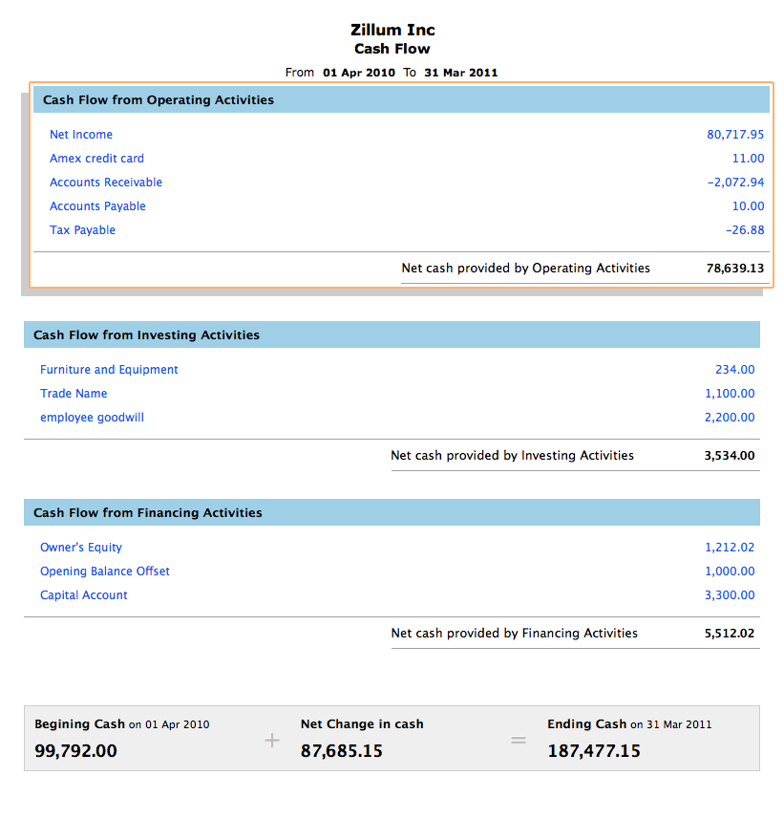
Task: Open the employee goodwill account
Action: tap(92, 417)
